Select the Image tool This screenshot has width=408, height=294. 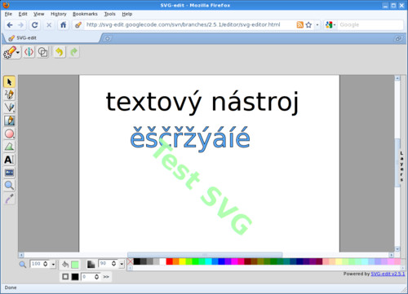point(9,173)
